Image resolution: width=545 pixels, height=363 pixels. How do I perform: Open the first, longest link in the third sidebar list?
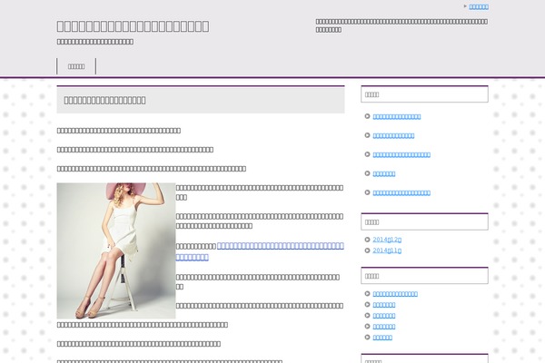(x=395, y=294)
